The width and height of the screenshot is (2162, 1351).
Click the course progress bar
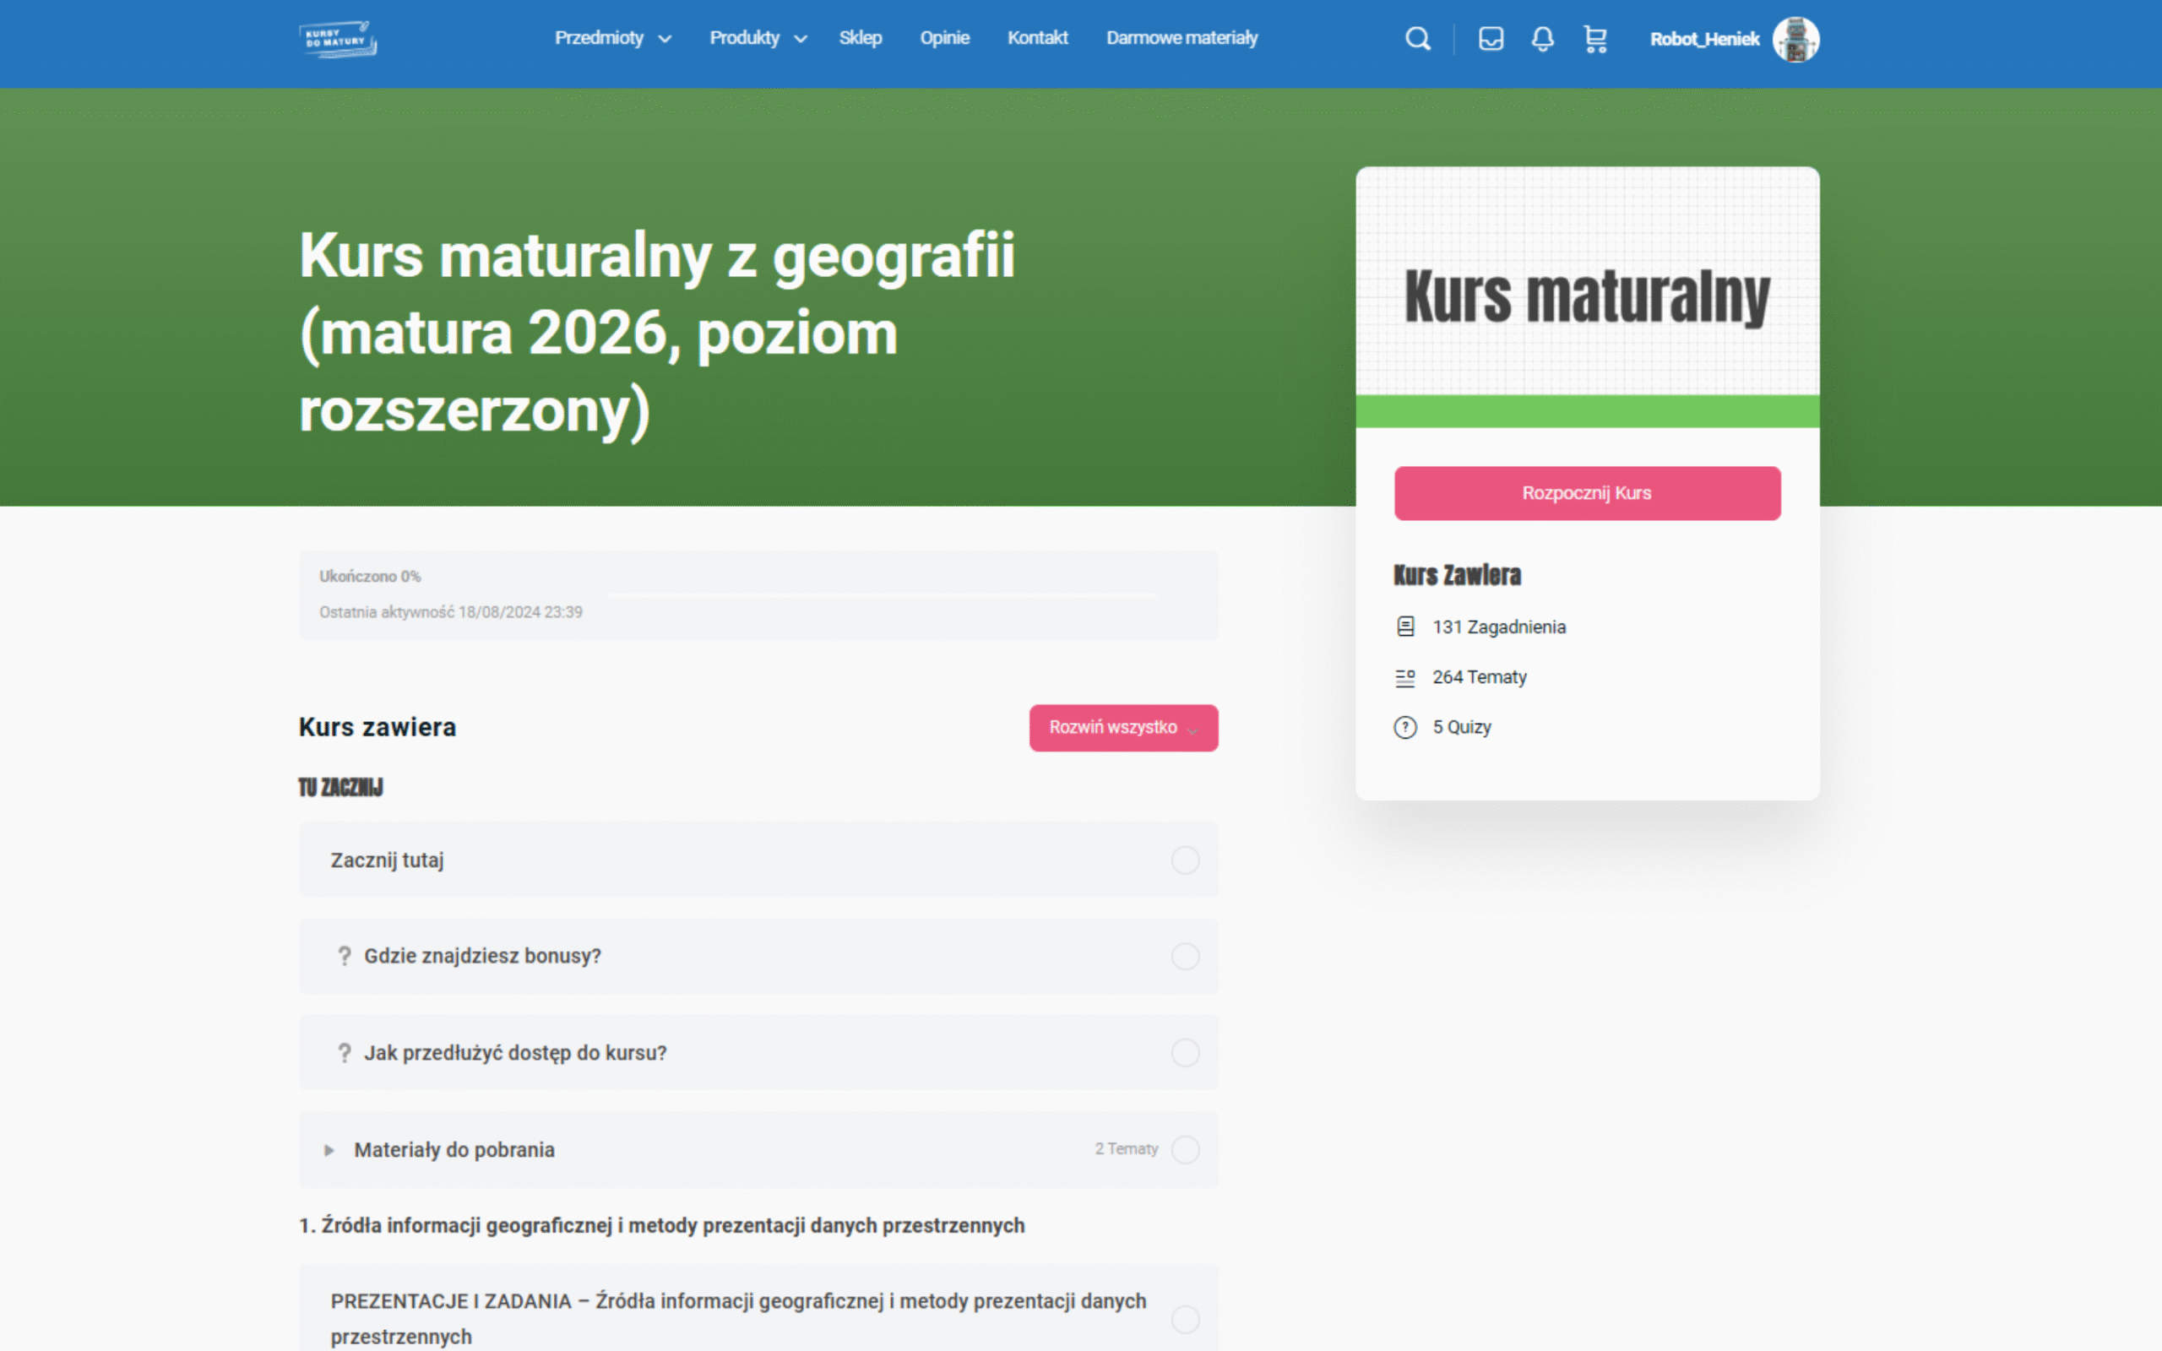(x=883, y=594)
